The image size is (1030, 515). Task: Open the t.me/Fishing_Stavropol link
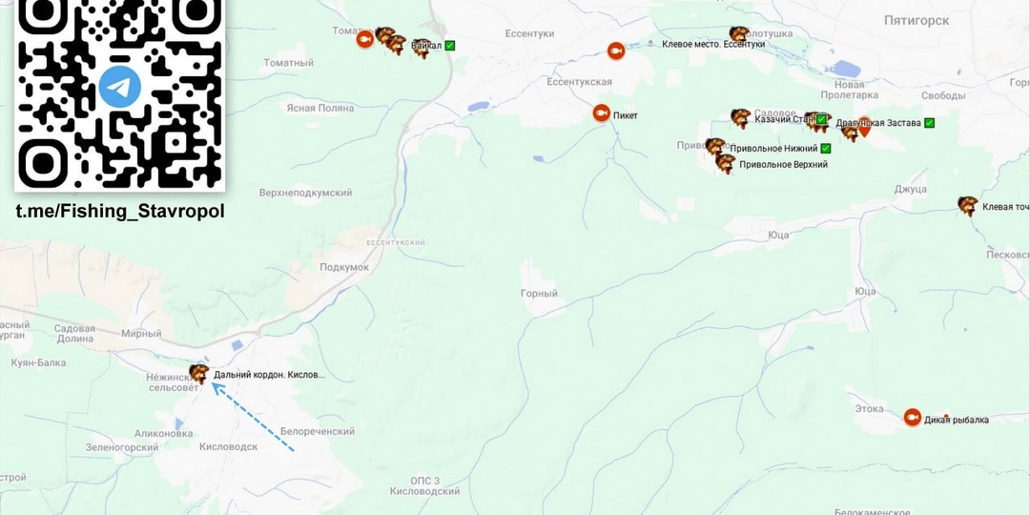[120, 212]
